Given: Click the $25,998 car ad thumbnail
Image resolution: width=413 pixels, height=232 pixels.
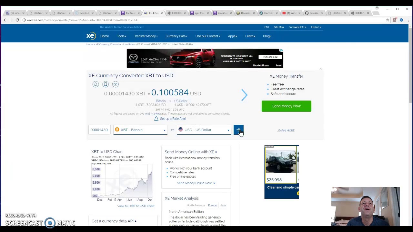Looking at the screenshot, I should (x=280, y=165).
